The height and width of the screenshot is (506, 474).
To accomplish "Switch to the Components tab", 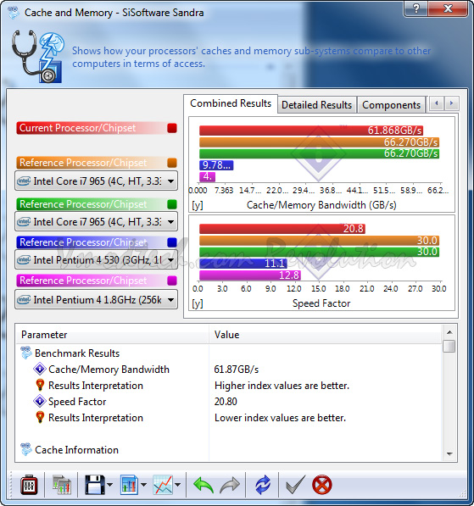I will tap(391, 105).
